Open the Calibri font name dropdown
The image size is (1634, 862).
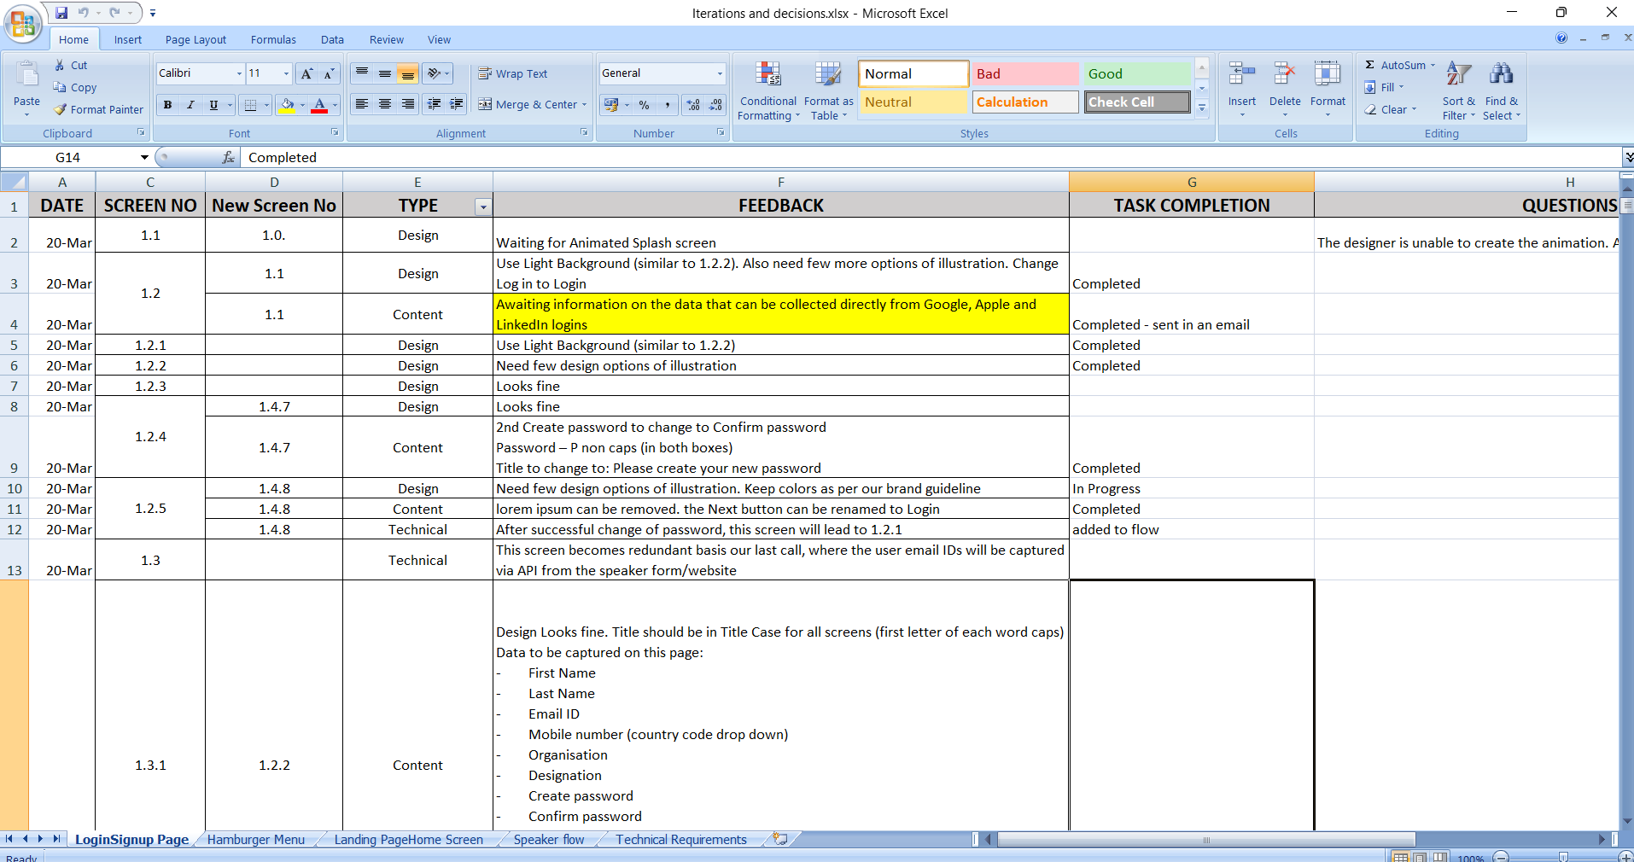tap(239, 73)
